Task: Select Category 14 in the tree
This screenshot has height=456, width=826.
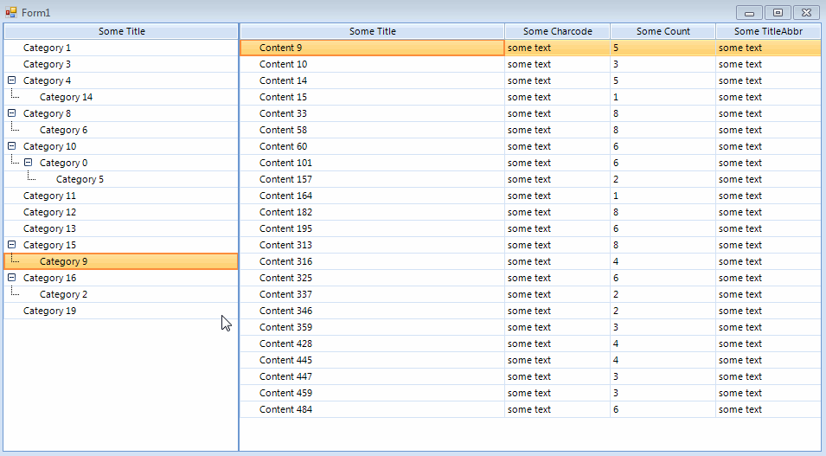Action: coord(66,97)
